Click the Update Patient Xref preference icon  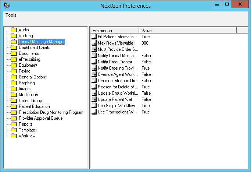click(94, 99)
